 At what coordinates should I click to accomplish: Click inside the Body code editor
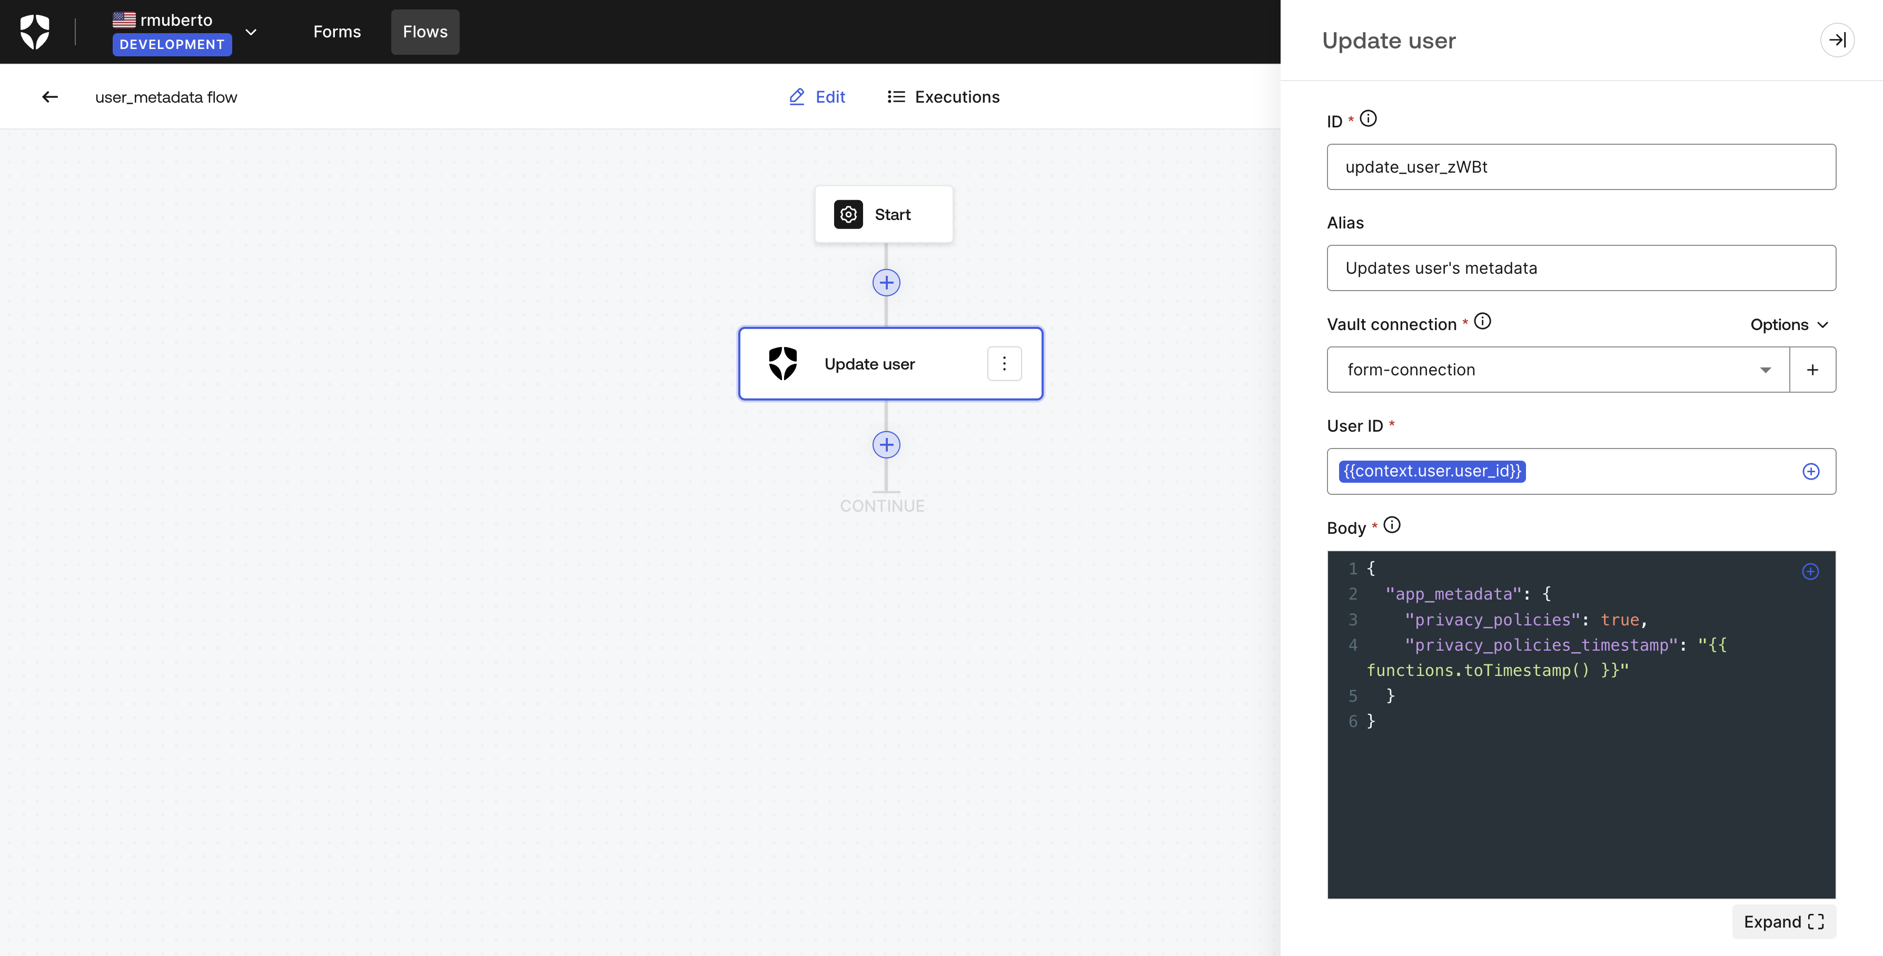coord(1581,724)
